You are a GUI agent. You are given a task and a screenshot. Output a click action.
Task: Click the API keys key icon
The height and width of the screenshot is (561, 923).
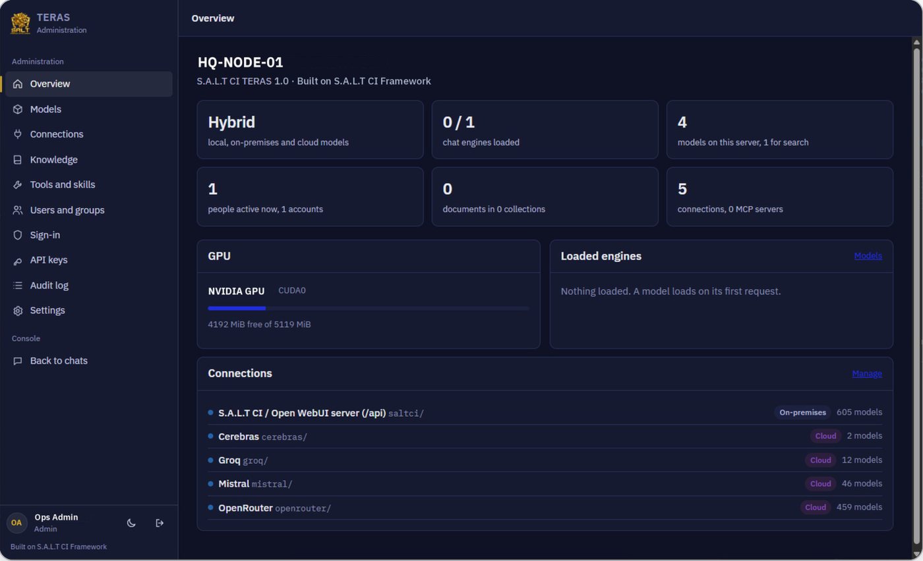(18, 261)
